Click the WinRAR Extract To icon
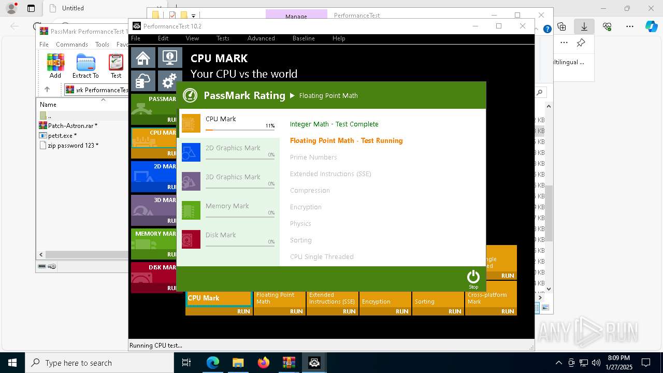Image resolution: width=663 pixels, height=373 pixels. point(85,66)
